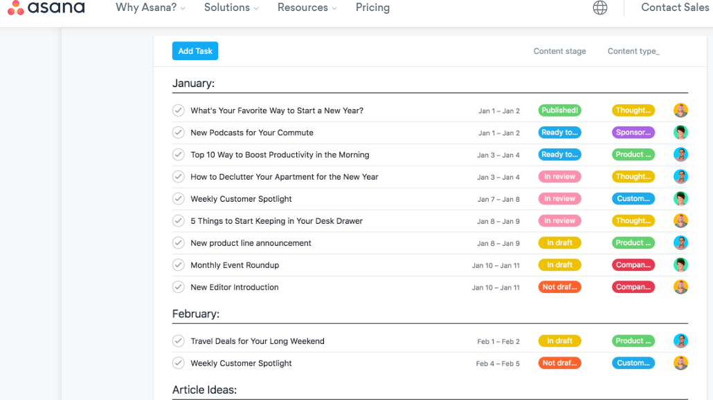Complete the 'Travel Deals for Your Long Weekend' task
The image size is (713, 400).
coord(179,341)
